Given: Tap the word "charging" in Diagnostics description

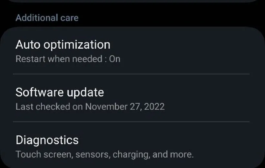Looking at the screenshot, I should tap(132, 154).
